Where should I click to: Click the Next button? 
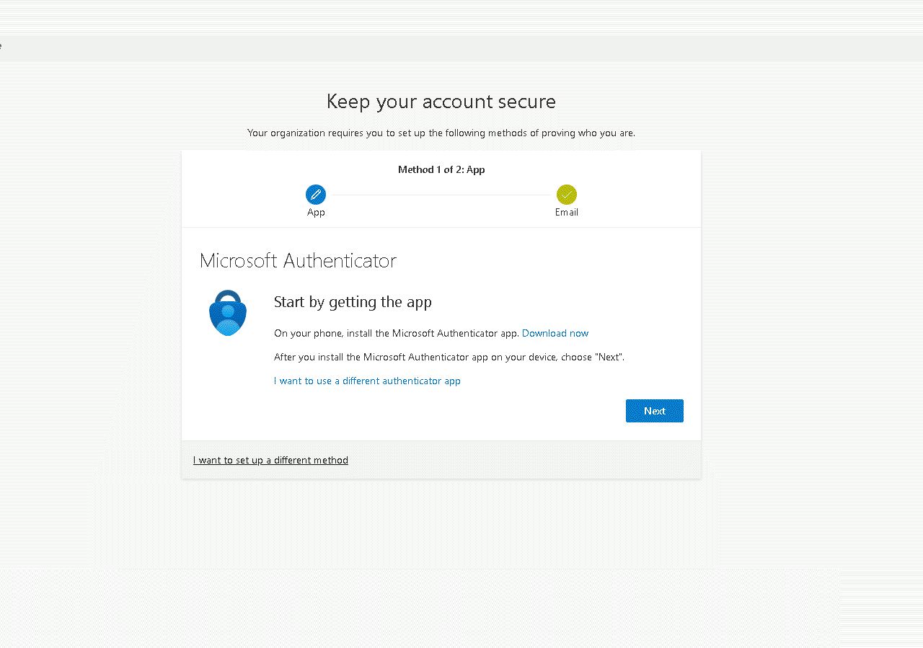pos(654,411)
